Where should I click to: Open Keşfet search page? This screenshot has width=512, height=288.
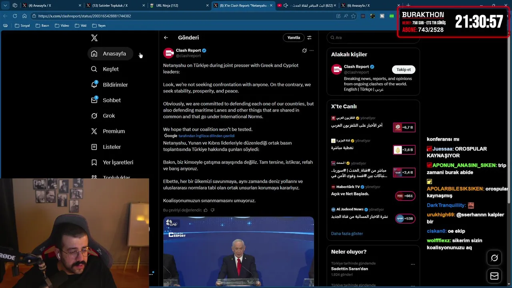point(105,69)
